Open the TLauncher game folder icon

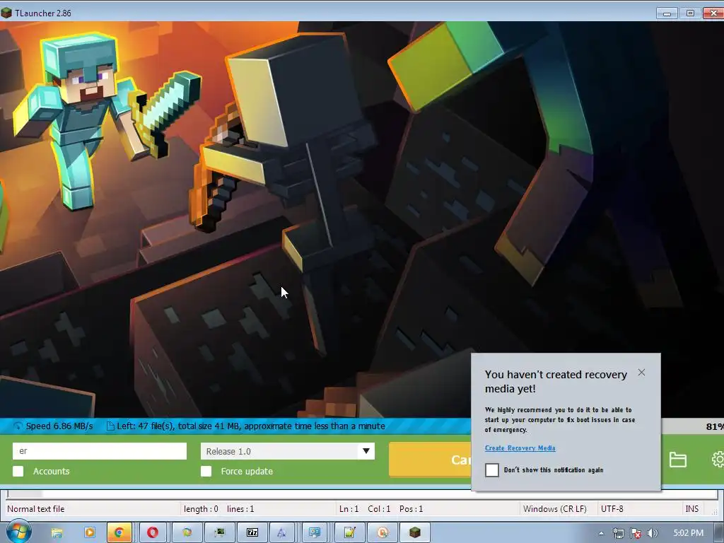pyautogui.click(x=678, y=460)
